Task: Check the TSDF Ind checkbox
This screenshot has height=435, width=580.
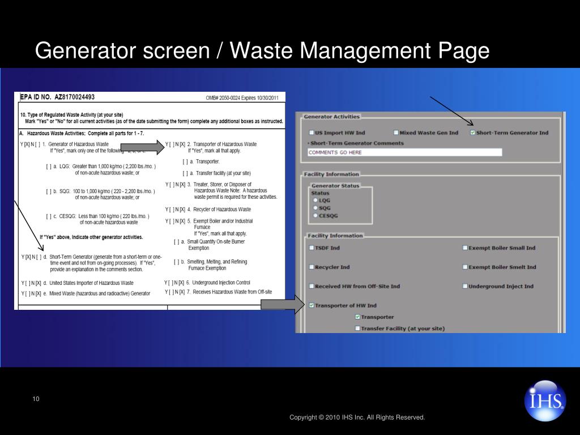Action: (x=312, y=248)
